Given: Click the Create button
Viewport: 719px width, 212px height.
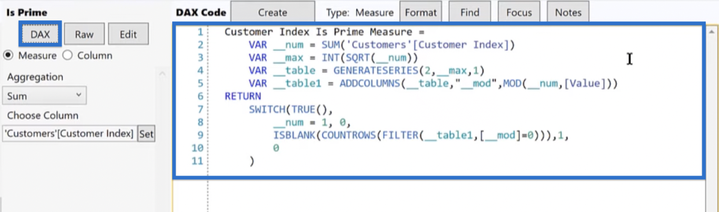Looking at the screenshot, I should pyautogui.click(x=273, y=12).
